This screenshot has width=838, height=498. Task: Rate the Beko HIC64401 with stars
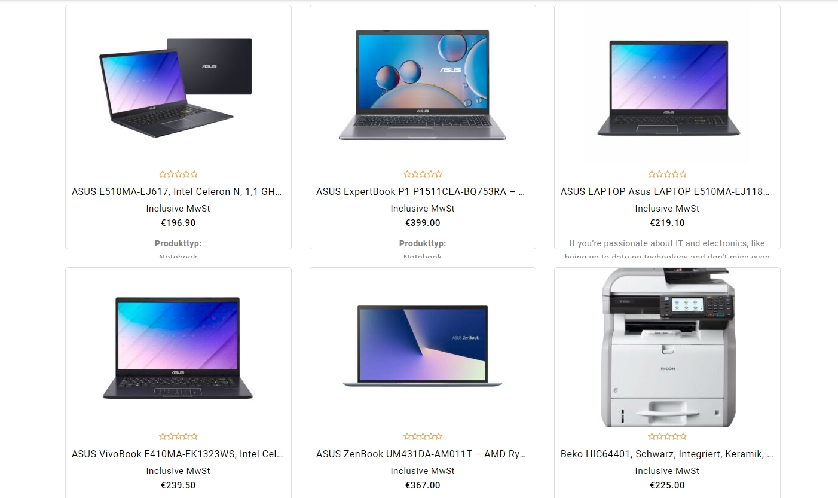(667, 437)
